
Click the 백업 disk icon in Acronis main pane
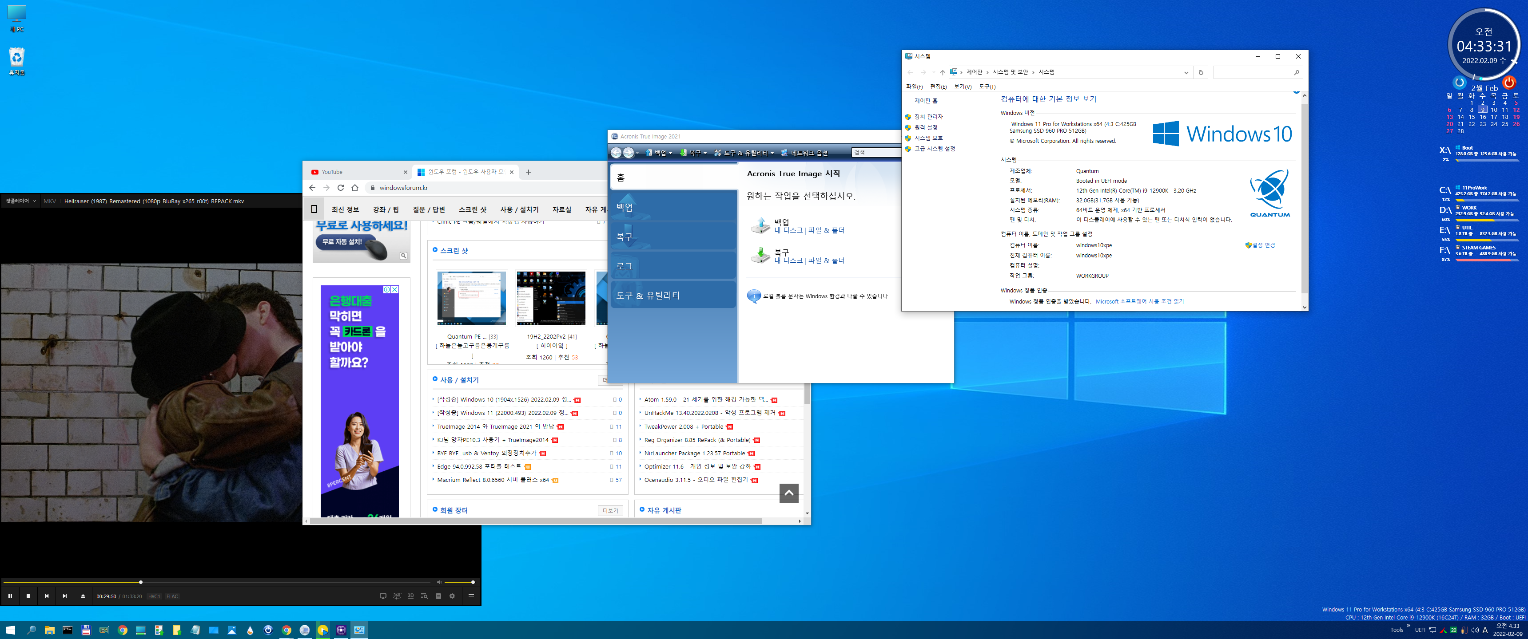[x=760, y=226]
